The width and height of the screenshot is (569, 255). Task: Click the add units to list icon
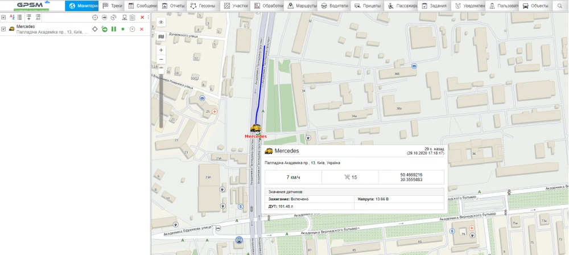29,17
